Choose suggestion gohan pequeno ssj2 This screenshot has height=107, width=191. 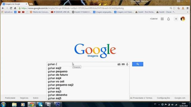[88, 85]
